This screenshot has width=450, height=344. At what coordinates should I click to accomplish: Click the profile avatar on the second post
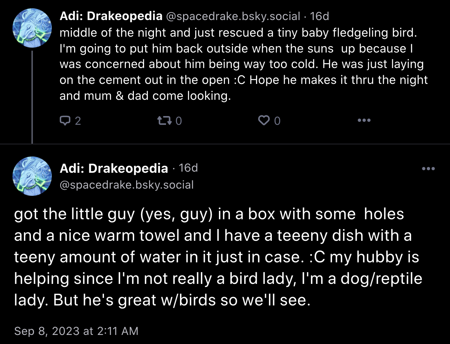pos(32,176)
